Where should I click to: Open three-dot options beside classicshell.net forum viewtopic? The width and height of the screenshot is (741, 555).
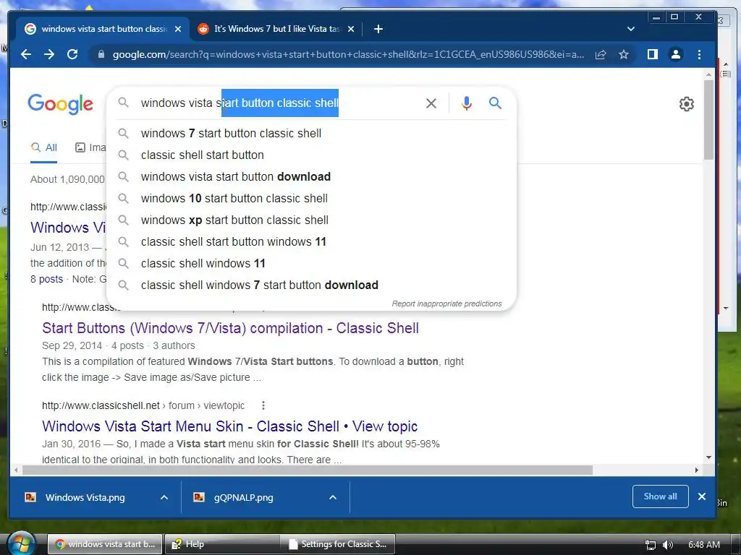[x=263, y=405]
